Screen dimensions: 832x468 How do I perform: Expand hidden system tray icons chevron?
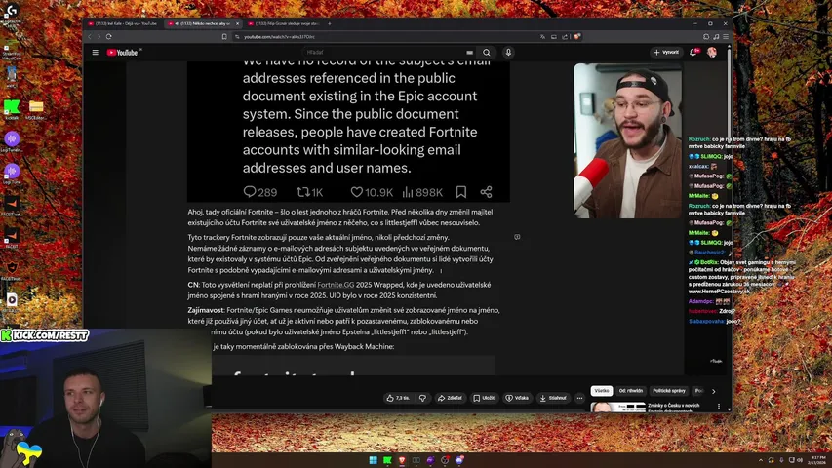pos(761,460)
